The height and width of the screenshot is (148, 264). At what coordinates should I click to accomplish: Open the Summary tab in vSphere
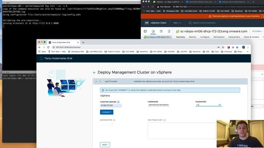coord(181,37)
